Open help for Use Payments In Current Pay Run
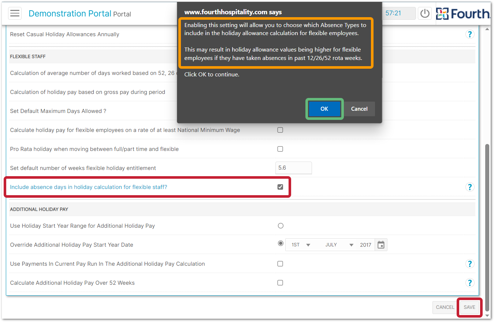Screen dimensions: 494x322 click(x=469, y=264)
